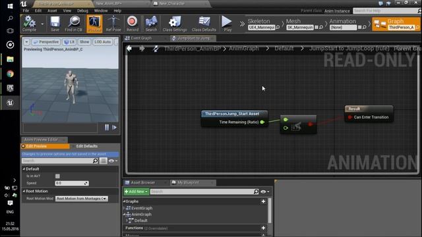Open LOD Auto menu
Screen dimensions: 422x237
coord(103,42)
